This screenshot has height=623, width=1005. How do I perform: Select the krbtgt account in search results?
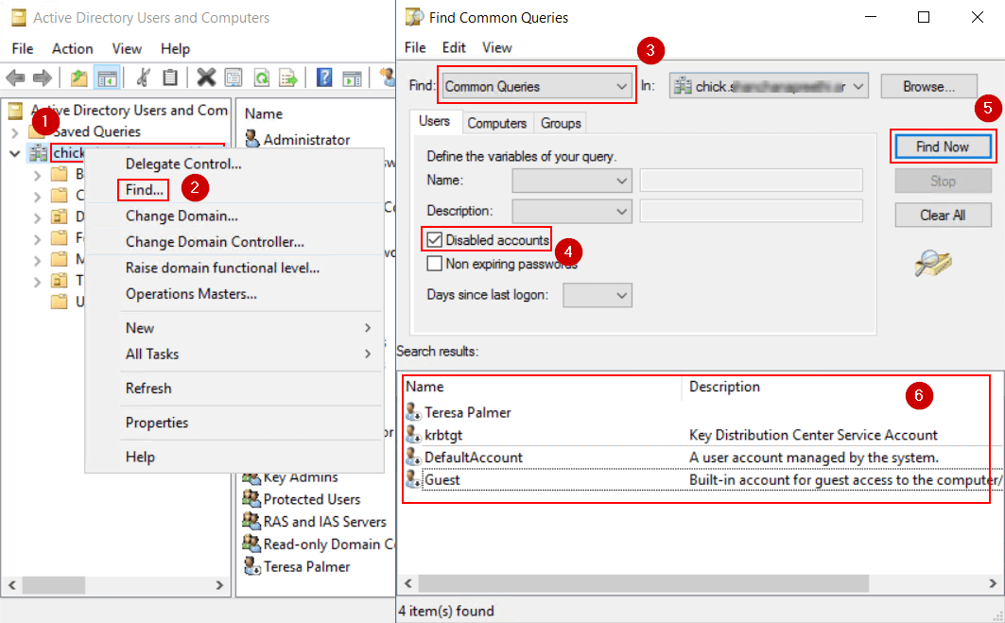[x=440, y=435]
